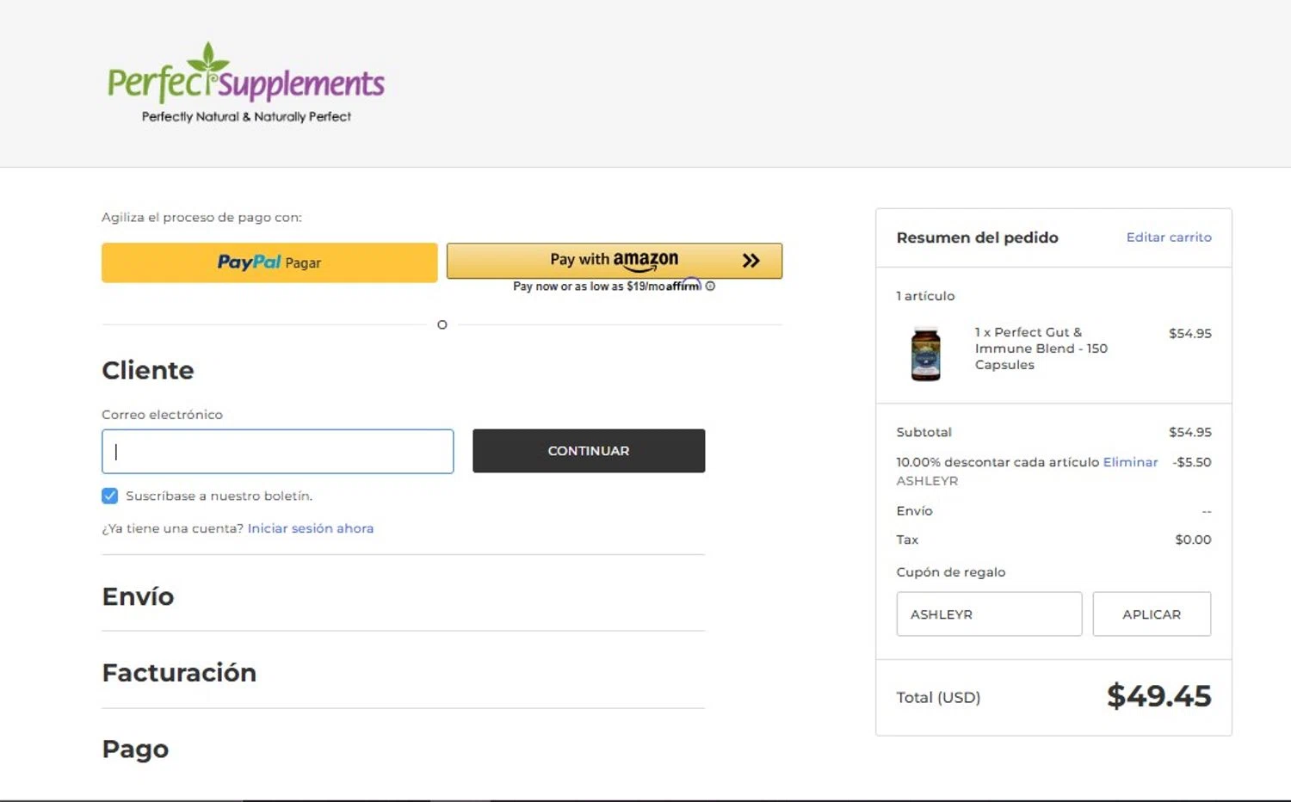The height and width of the screenshot is (802, 1291).
Task: Expand the Facturación section
Action: [x=179, y=672]
